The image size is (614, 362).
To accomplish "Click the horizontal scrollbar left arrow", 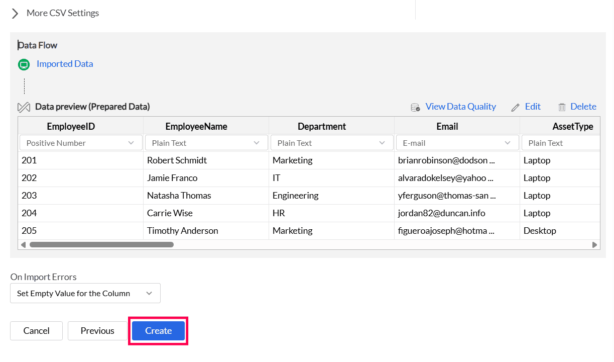I will point(23,245).
